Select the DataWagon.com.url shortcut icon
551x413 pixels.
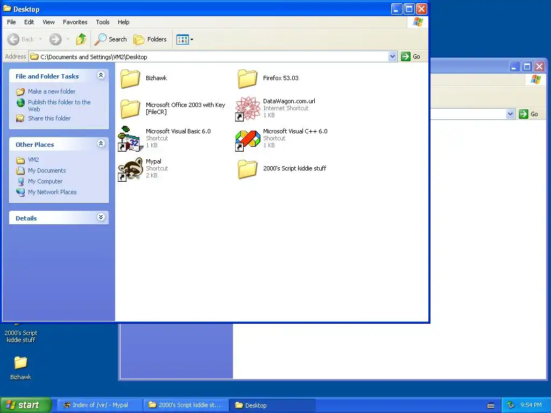click(248, 109)
